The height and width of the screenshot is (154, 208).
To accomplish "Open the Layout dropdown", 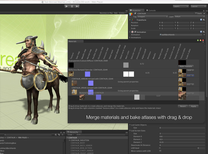I will (x=198, y=6).
